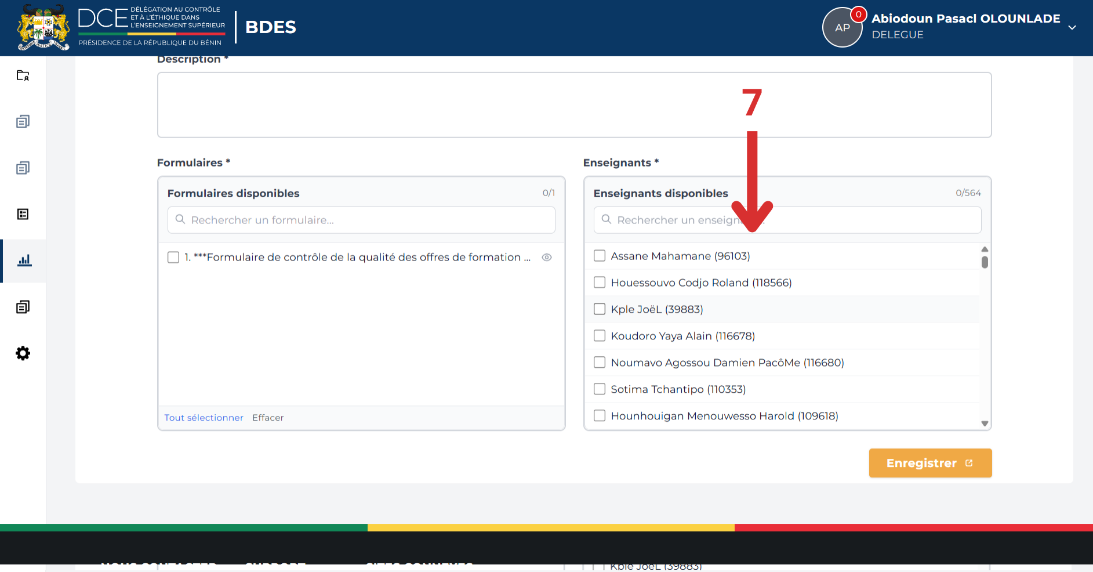1093x572 pixels.
Task: Click the Enseignants disponibles heading
Action: (x=660, y=193)
